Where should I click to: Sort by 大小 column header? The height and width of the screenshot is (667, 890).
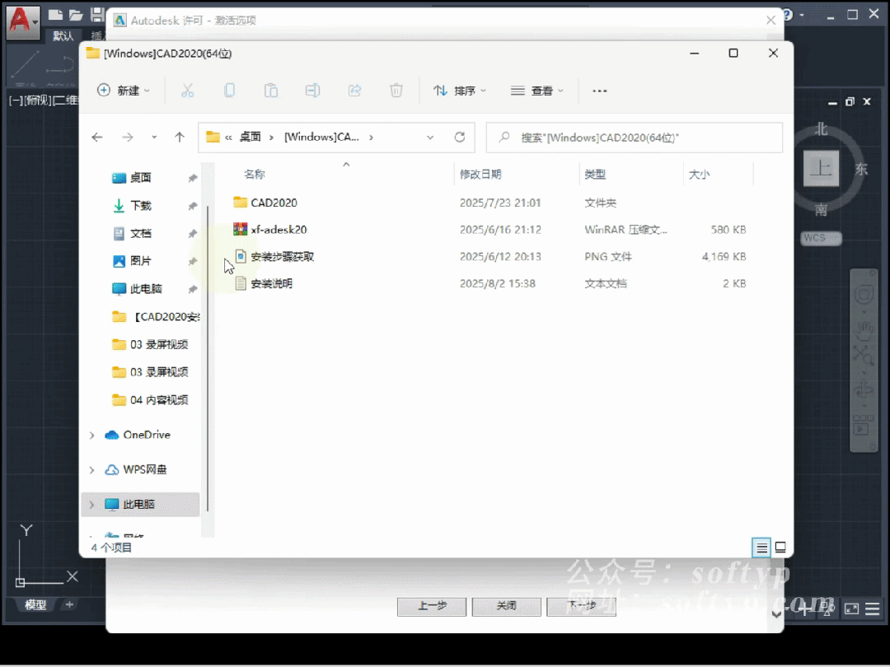click(699, 175)
